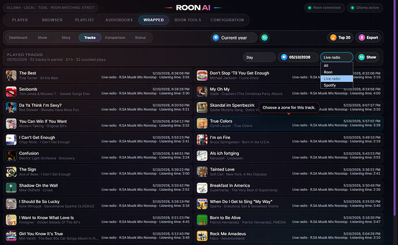
Task: Open the PLAYLIST tab
Action: (x=85, y=20)
